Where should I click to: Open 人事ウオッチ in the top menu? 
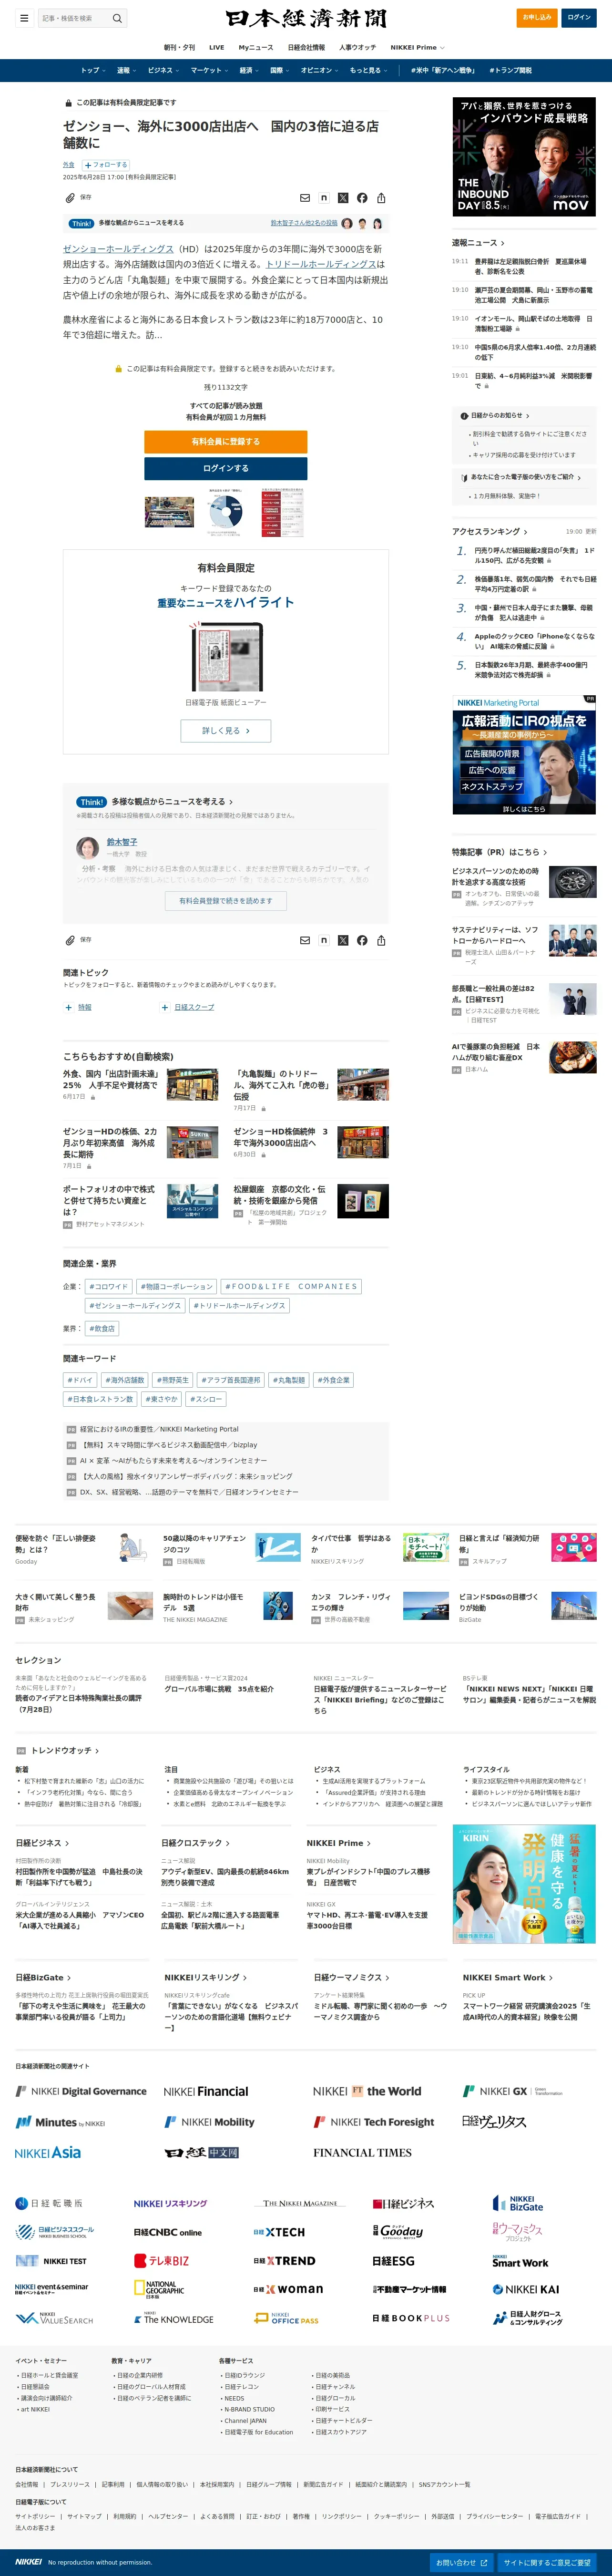pos(357,47)
